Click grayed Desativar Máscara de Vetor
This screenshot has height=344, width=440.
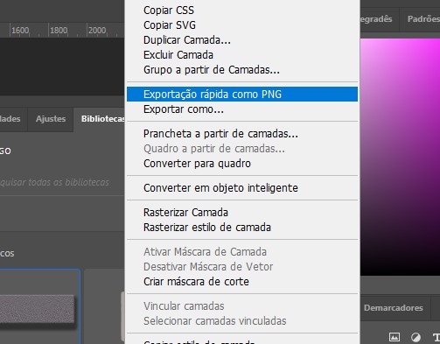coord(242,267)
